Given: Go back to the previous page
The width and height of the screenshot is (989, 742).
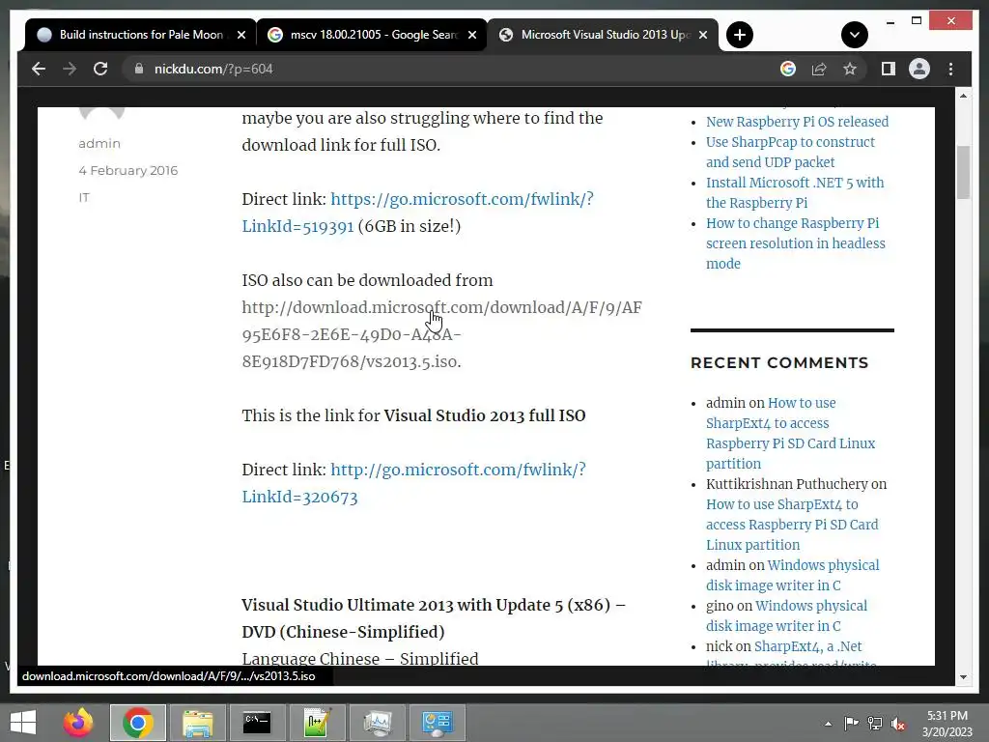Looking at the screenshot, I should point(39,69).
